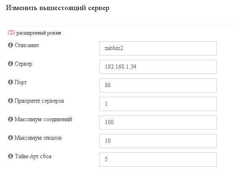Focus the Описание field containing zabbix2
The height and width of the screenshot is (173, 237).
point(158,48)
